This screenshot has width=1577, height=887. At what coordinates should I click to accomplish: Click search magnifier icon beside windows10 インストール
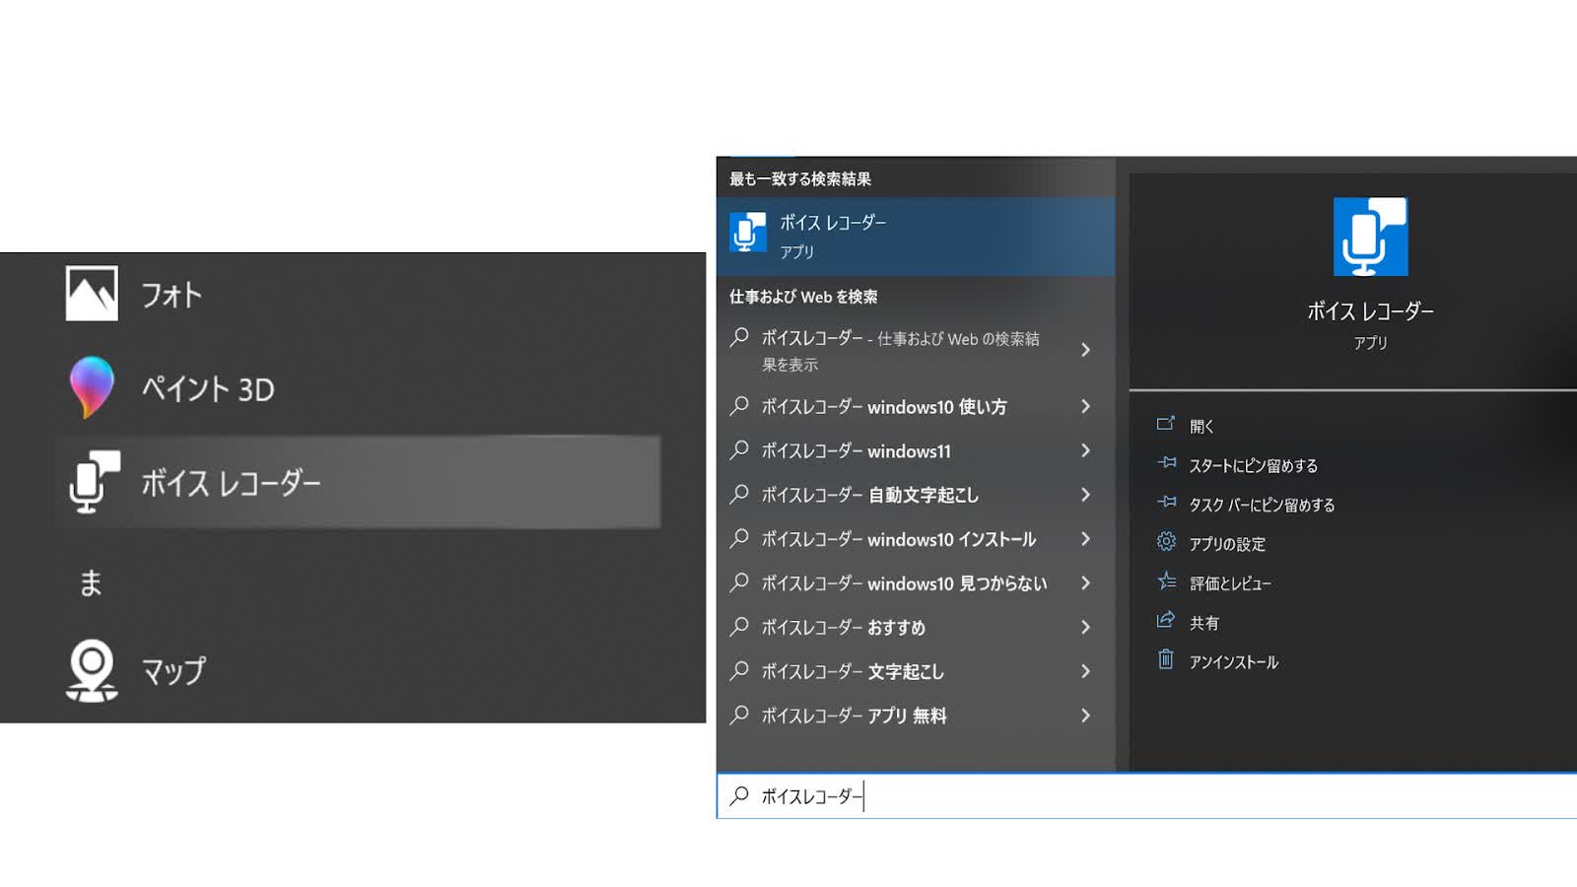point(739,539)
